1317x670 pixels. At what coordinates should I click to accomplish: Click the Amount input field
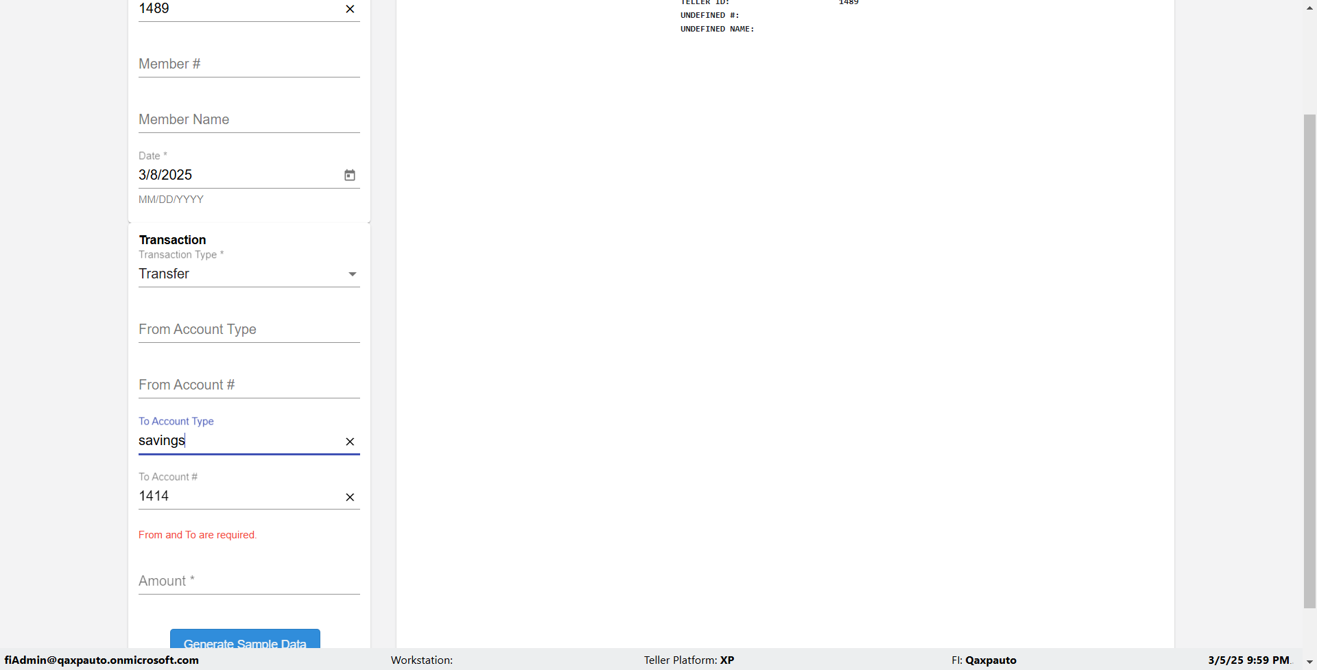click(x=249, y=581)
